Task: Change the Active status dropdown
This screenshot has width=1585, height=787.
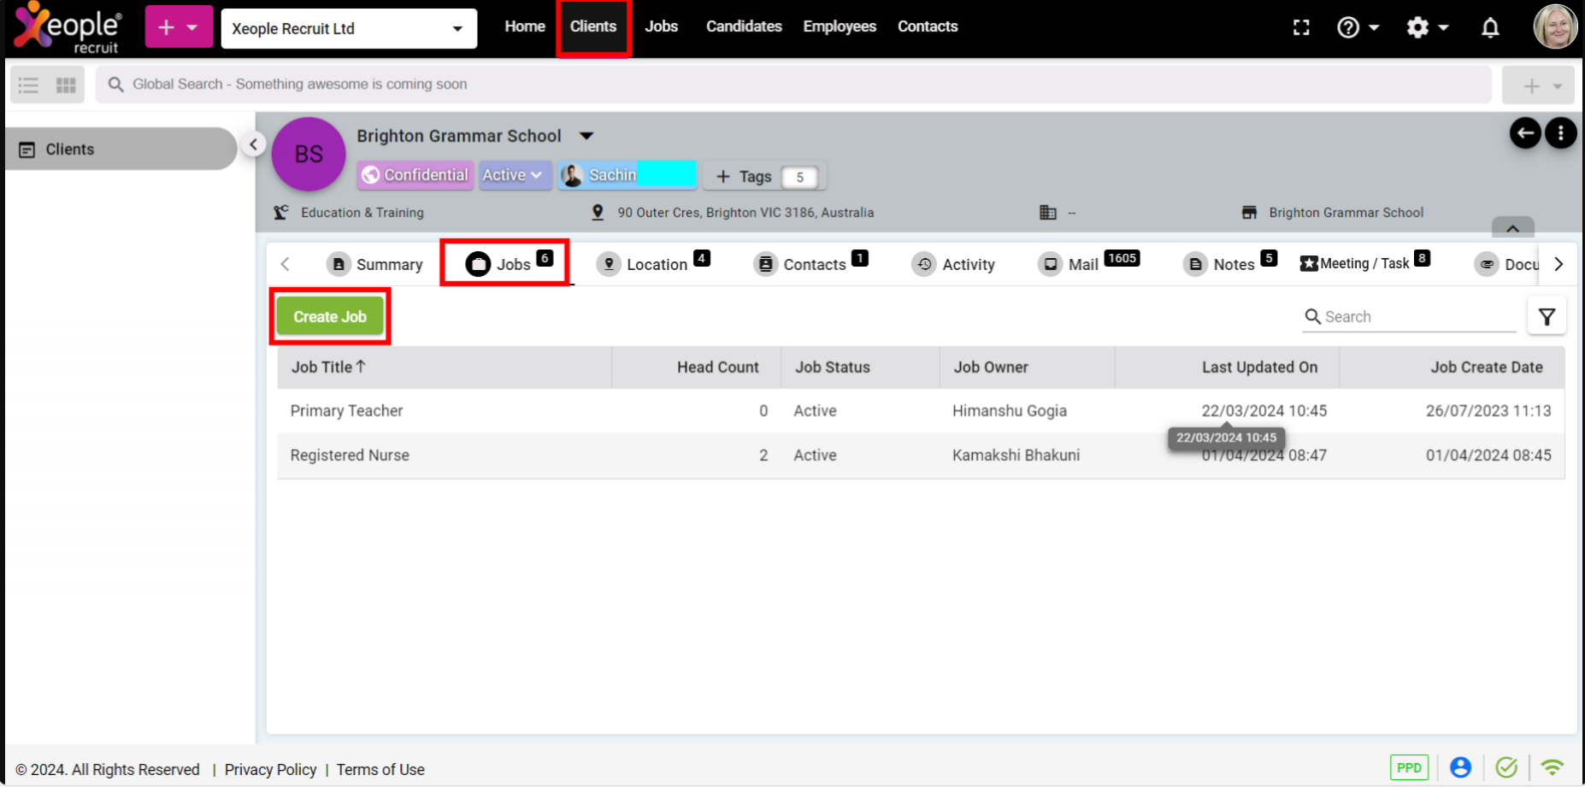Action: [x=515, y=175]
